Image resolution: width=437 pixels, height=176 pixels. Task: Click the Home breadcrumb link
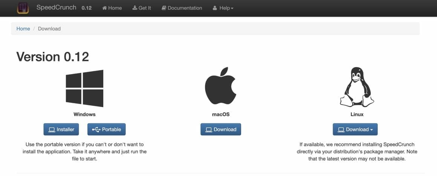23,29
